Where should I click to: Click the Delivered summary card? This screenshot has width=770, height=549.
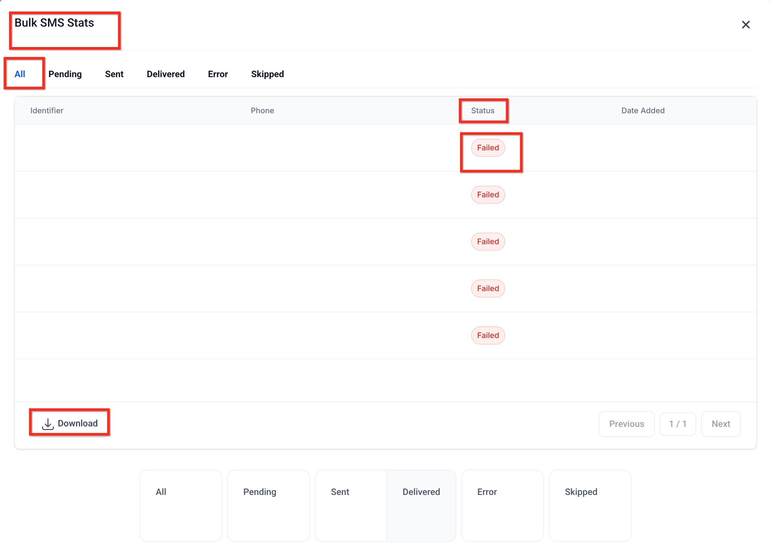tap(421, 505)
